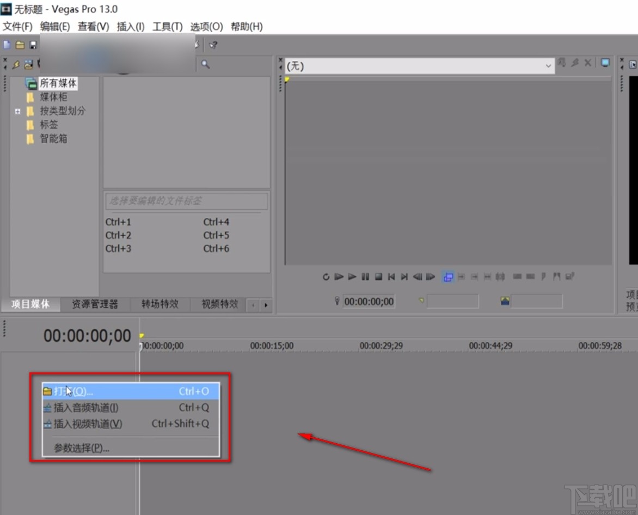Click the New project icon in toolbar
This screenshot has width=638, height=515.
(x=7, y=45)
